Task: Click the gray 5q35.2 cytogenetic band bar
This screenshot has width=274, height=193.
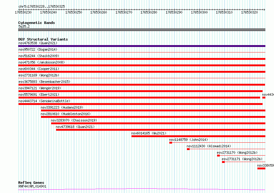Action: click(142, 30)
